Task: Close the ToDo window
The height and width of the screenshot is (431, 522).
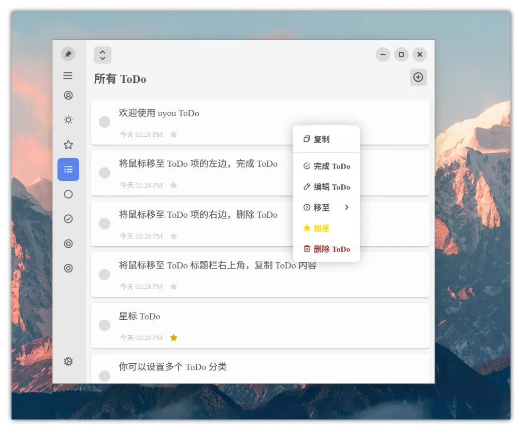Action: pyautogui.click(x=420, y=54)
